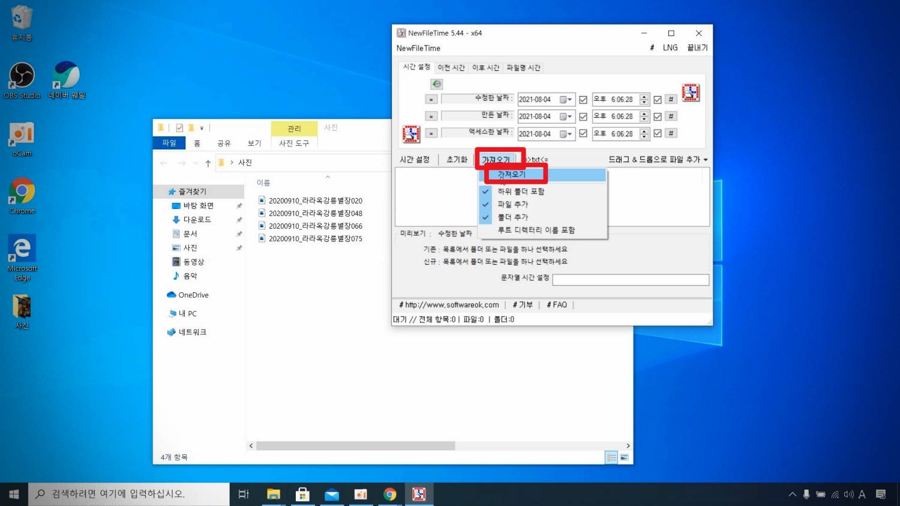The width and height of the screenshot is (900, 506).
Task: Click the 초기화 button in NewFileTime
Action: [457, 160]
